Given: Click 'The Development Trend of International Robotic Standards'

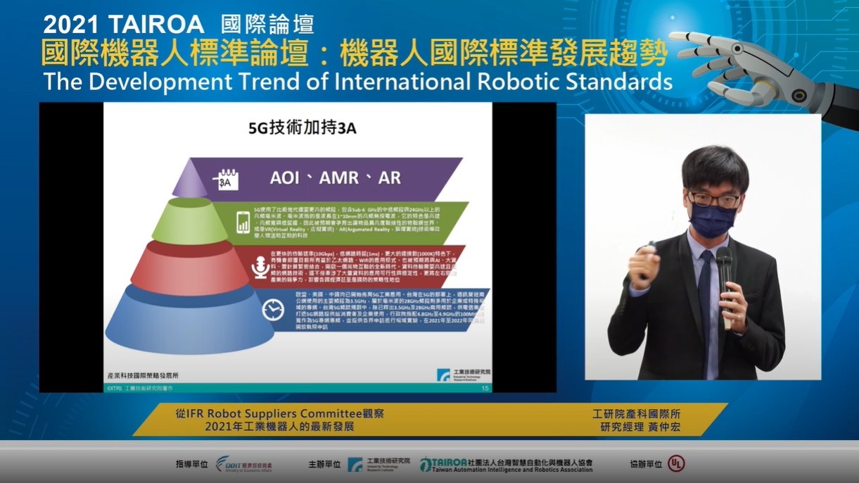Looking at the screenshot, I should (357, 81).
